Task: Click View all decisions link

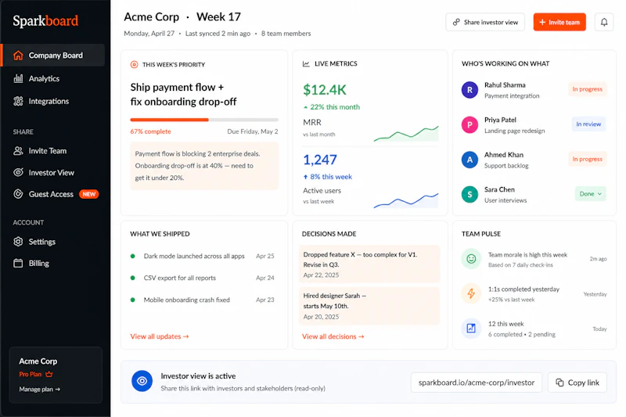Action: pyautogui.click(x=333, y=336)
